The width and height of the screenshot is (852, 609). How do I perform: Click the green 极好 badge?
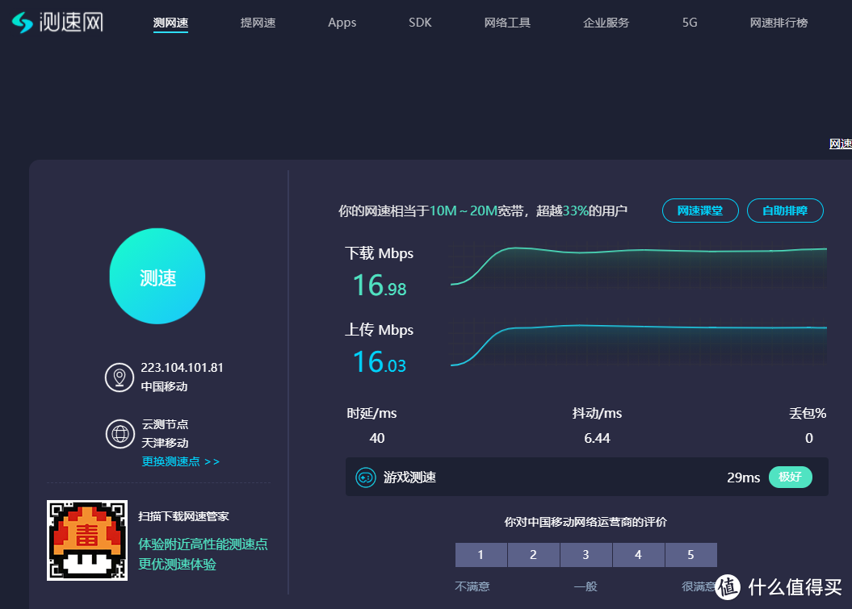pyautogui.click(x=790, y=477)
